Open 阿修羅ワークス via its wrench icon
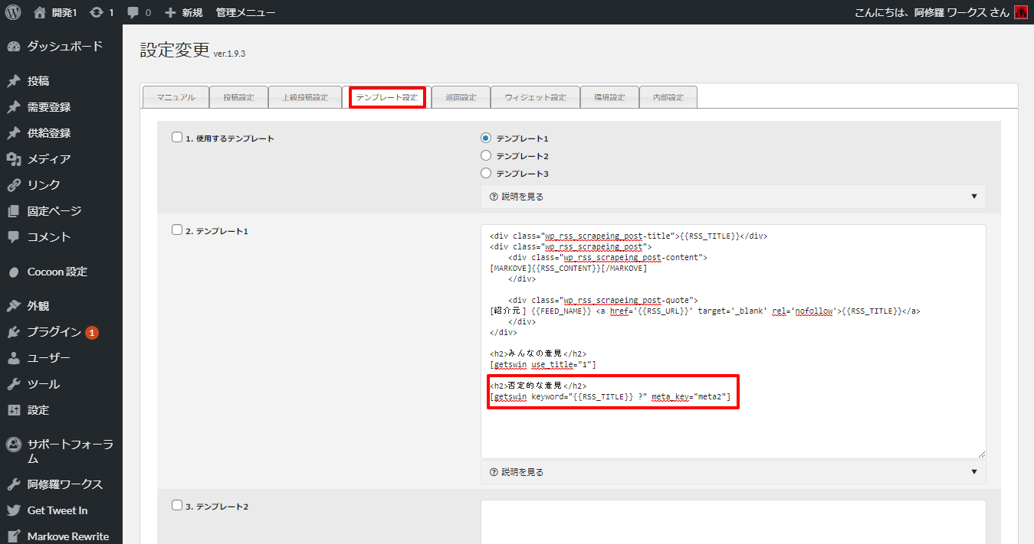The height and width of the screenshot is (544, 1034). point(13,484)
